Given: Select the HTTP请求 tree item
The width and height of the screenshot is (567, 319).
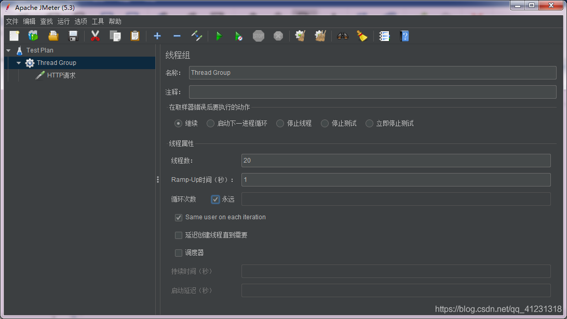Looking at the screenshot, I should [61, 75].
